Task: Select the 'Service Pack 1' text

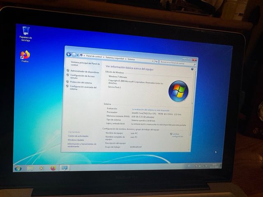Action: click(114, 87)
